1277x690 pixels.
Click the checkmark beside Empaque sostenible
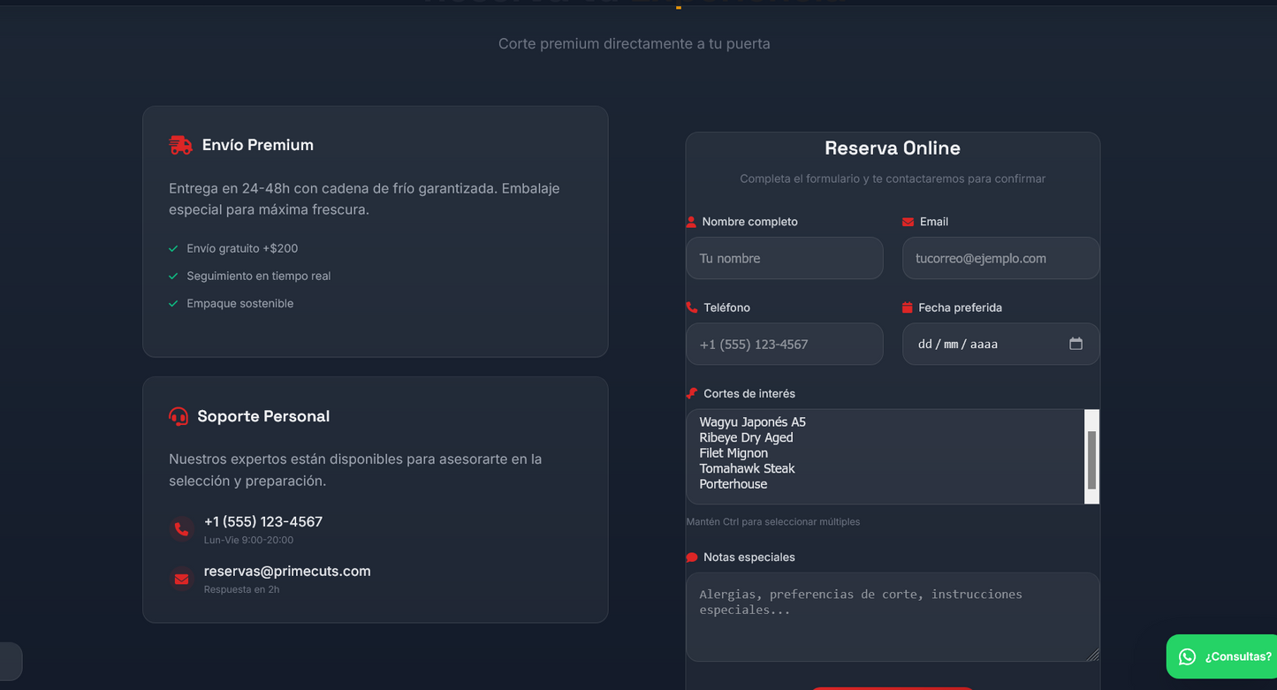coord(172,303)
